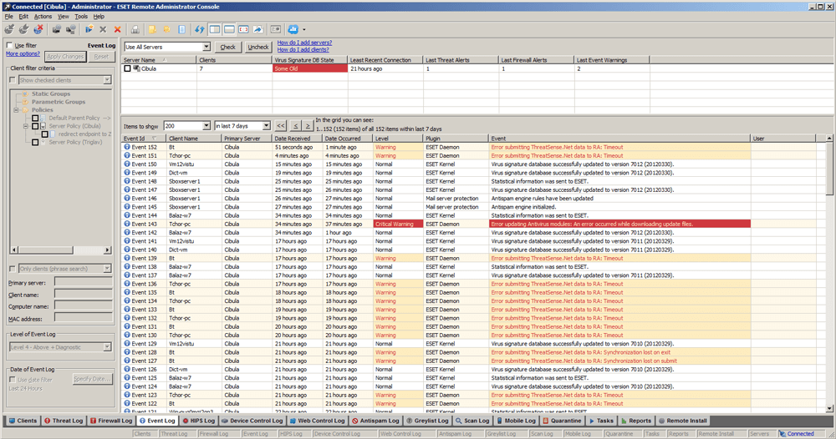The height and width of the screenshot is (439, 836).
Task: Click the computer icon beside the Cibula server
Action: pos(136,68)
